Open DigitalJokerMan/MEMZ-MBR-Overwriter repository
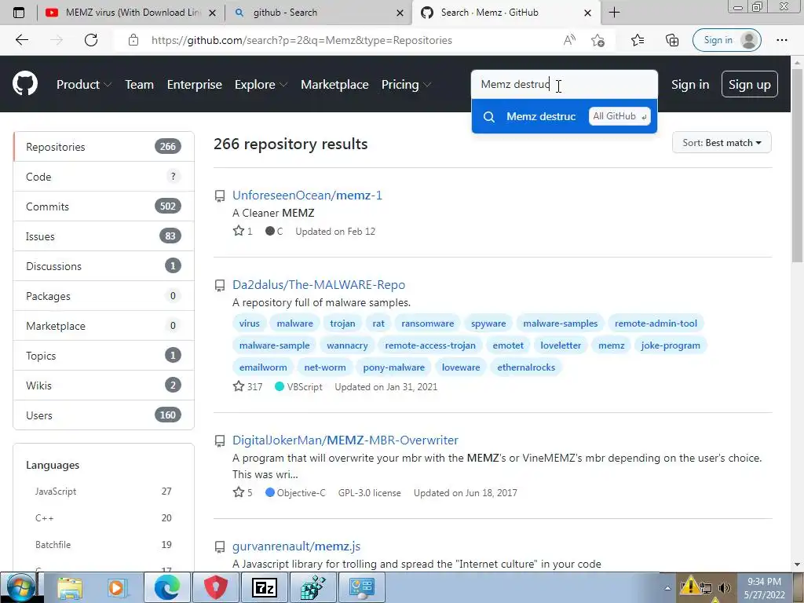This screenshot has width=804, height=603. click(345, 440)
